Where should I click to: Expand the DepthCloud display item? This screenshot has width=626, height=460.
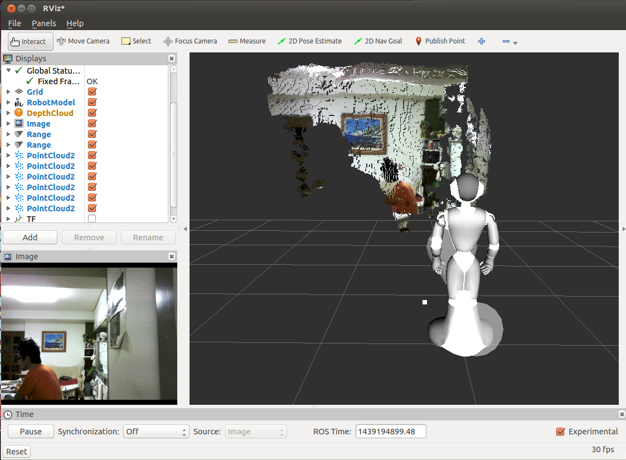pyautogui.click(x=8, y=113)
